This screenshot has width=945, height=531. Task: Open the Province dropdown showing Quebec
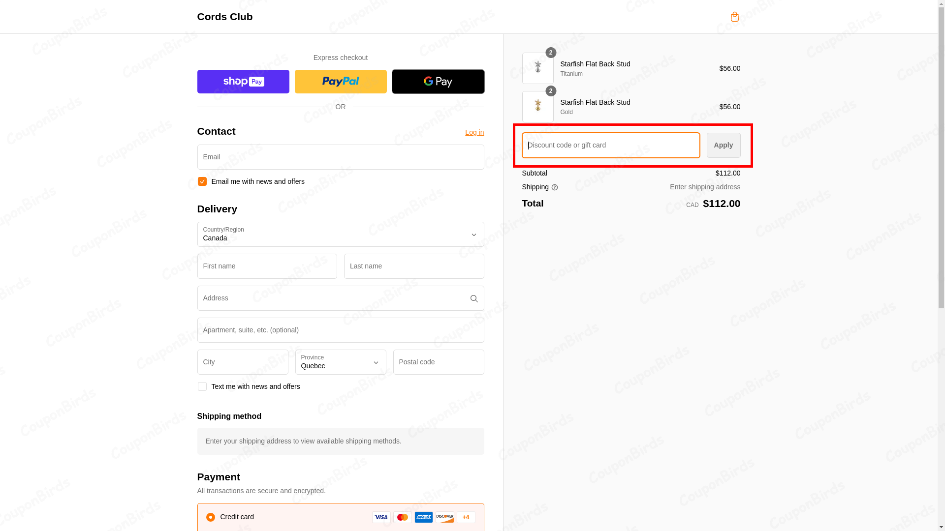pos(340,362)
